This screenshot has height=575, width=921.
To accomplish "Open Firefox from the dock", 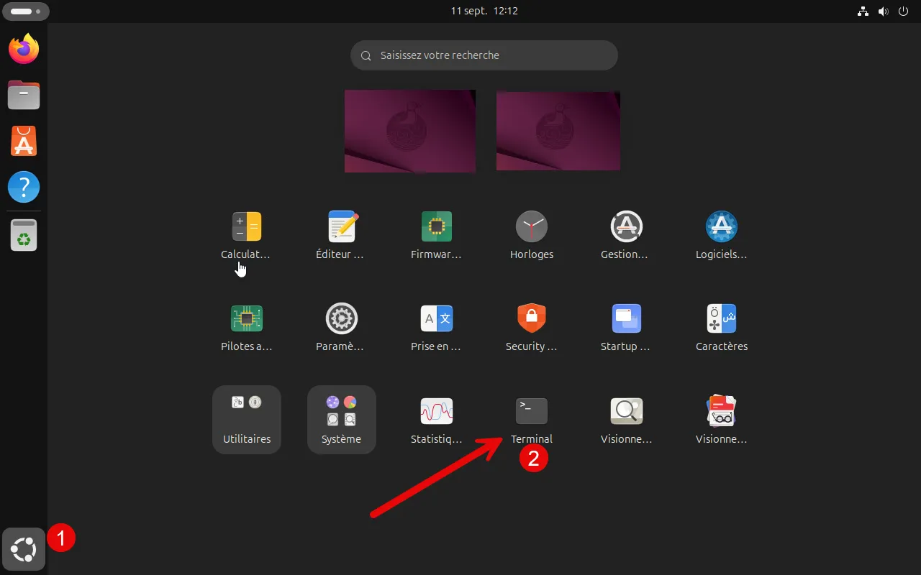I will pos(24,49).
